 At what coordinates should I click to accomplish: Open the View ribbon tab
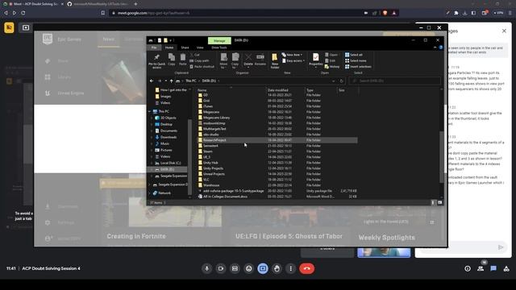pyautogui.click(x=200, y=48)
